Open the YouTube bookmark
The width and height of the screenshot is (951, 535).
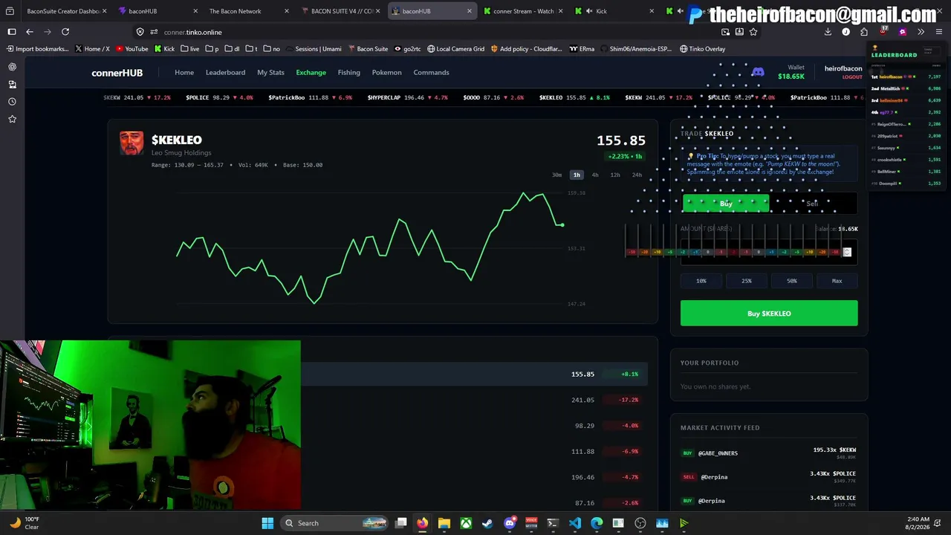click(x=131, y=49)
